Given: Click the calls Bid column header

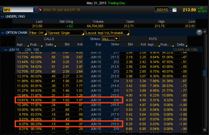Looking at the screenshot, I should click(x=63, y=44).
